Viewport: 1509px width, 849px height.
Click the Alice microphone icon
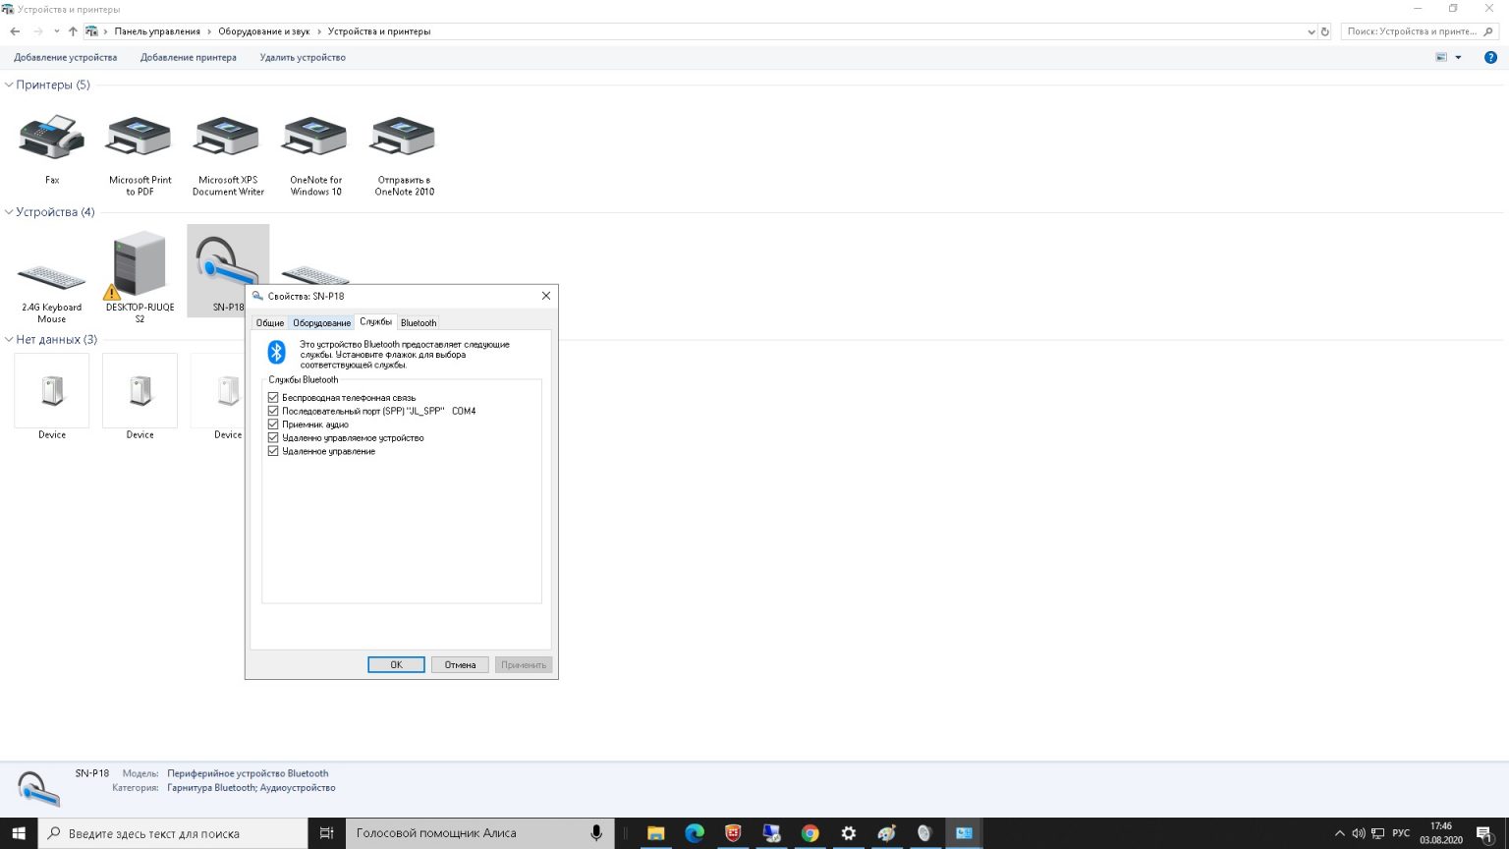[595, 833]
